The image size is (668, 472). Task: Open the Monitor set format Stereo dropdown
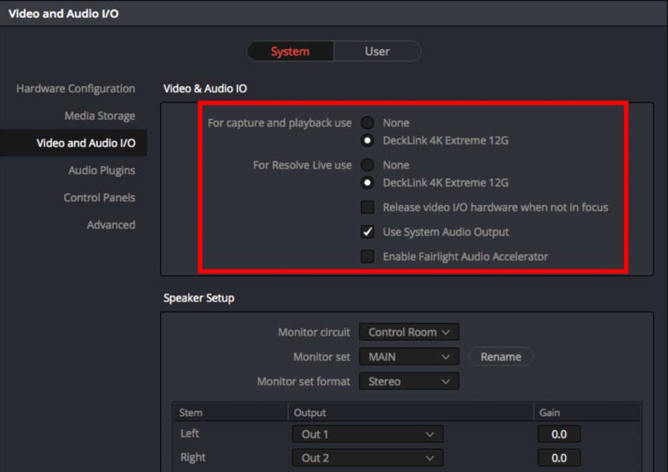pos(409,382)
